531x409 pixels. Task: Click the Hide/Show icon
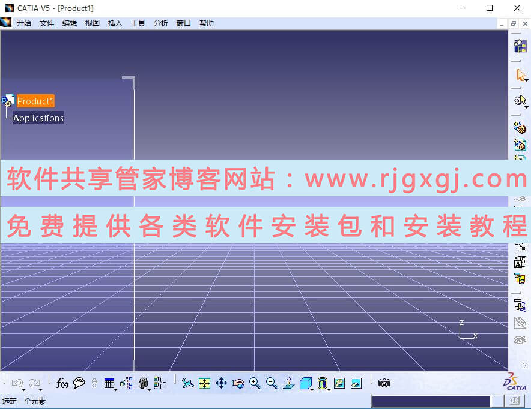tap(339, 383)
